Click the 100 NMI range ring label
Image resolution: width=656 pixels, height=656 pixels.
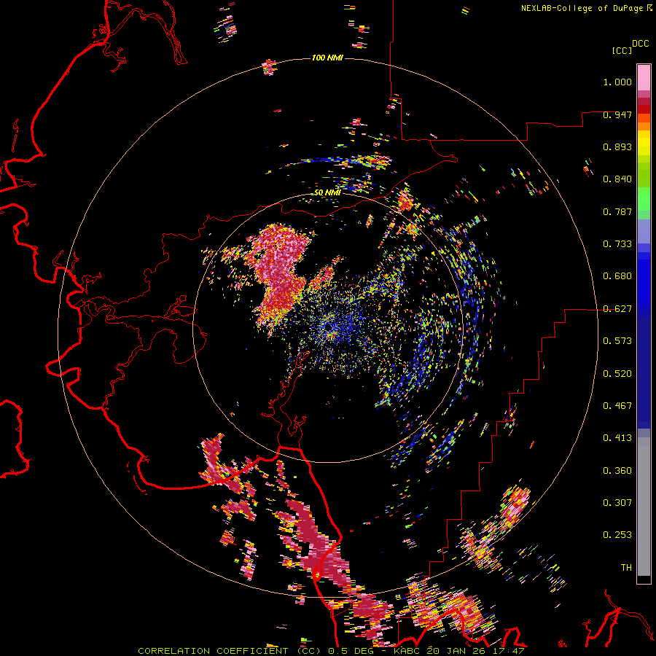tap(327, 58)
